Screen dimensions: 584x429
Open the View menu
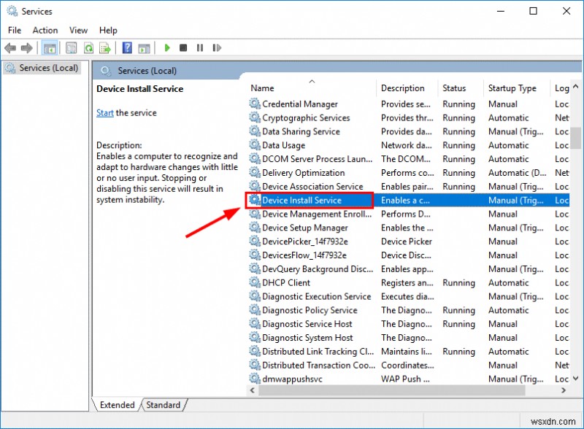click(x=78, y=30)
